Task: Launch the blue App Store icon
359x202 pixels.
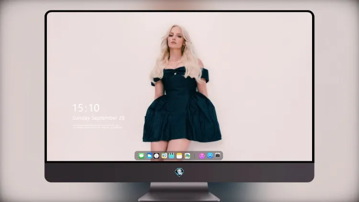Action: (210, 156)
